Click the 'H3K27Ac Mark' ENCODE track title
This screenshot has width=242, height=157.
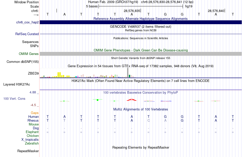click(x=141, y=81)
